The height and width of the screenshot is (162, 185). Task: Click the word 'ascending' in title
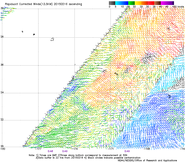pos(75,4)
